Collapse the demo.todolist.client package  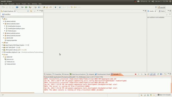pos(3,24)
